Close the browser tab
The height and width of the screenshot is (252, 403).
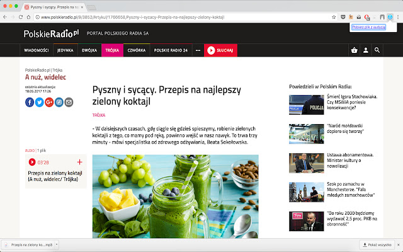click(x=82, y=7)
